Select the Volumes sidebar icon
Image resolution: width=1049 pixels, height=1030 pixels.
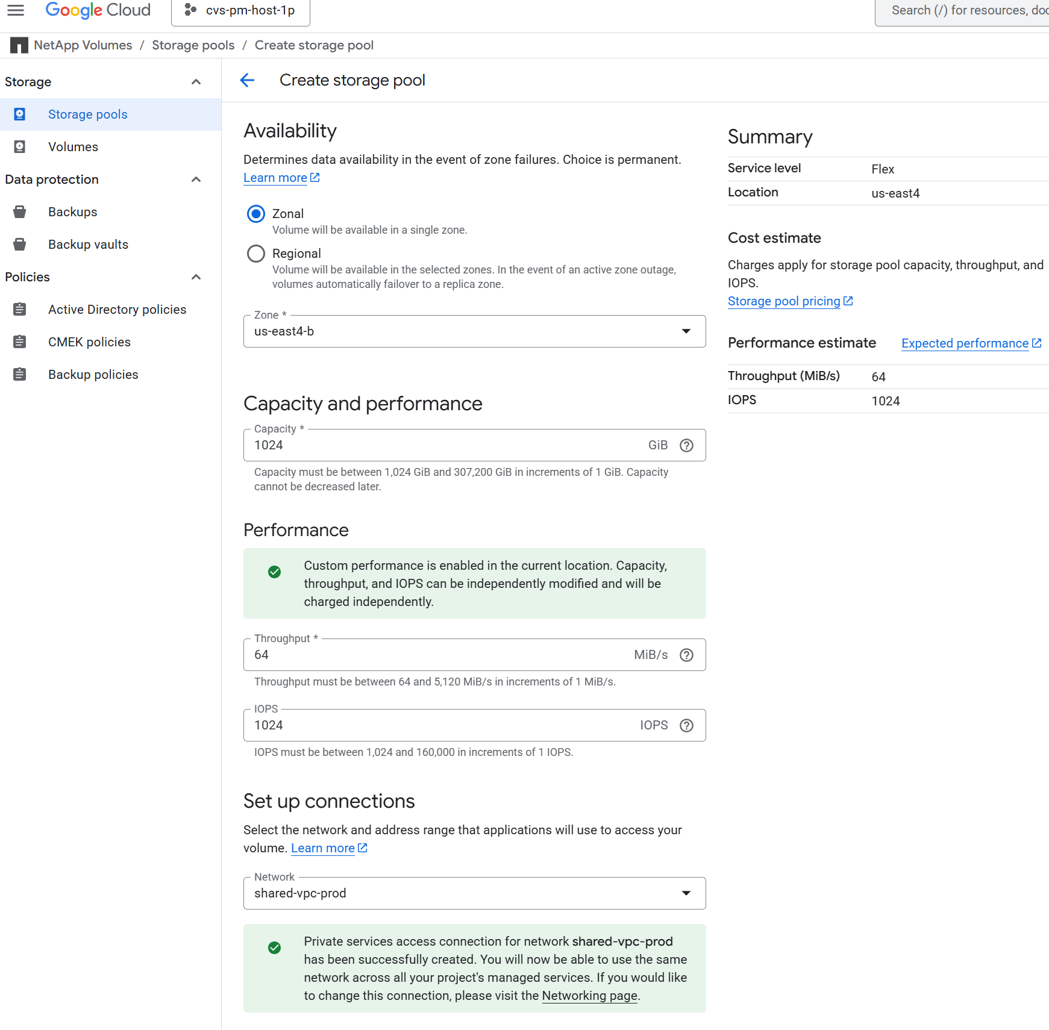pyautogui.click(x=19, y=146)
